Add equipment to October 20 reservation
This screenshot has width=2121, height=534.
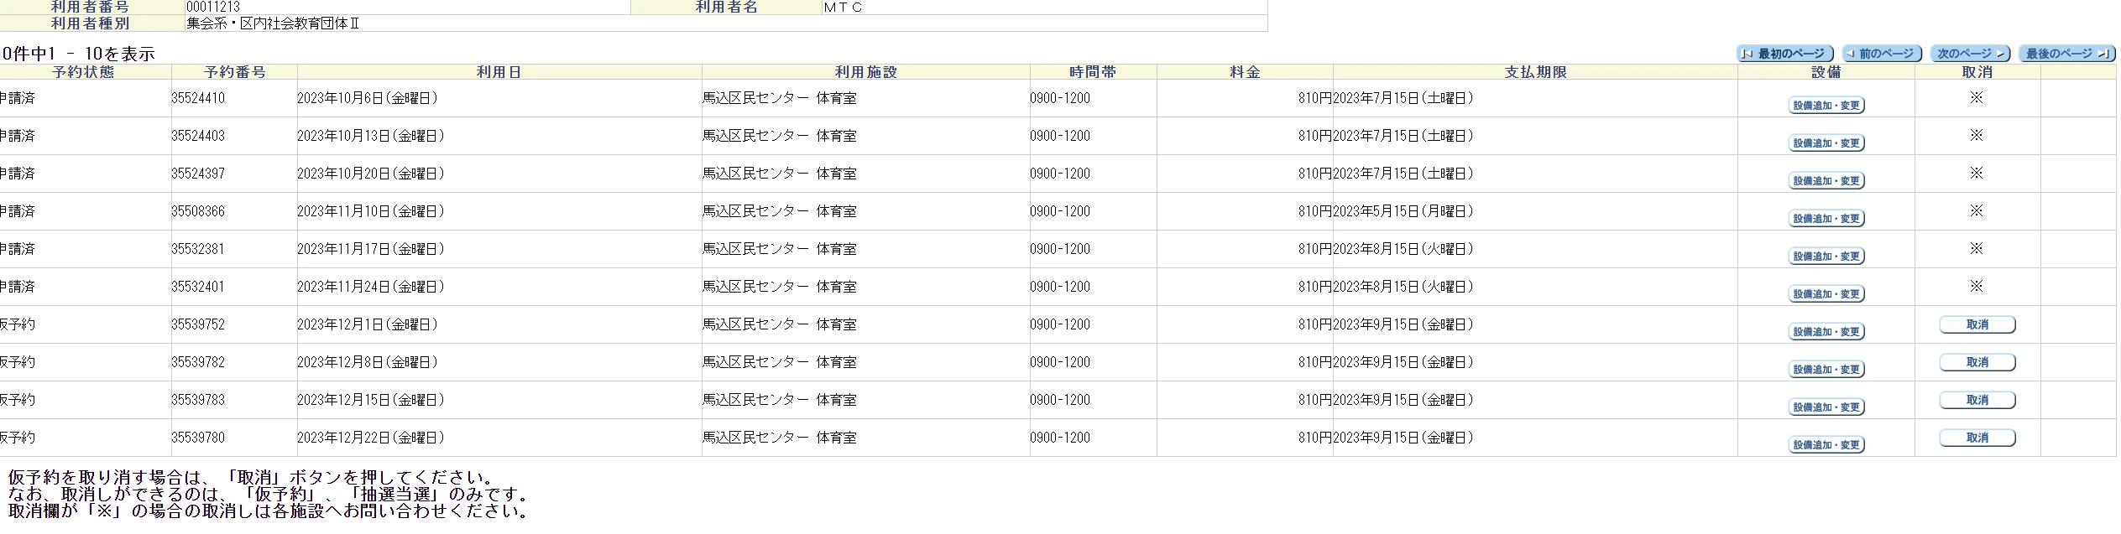(1826, 181)
